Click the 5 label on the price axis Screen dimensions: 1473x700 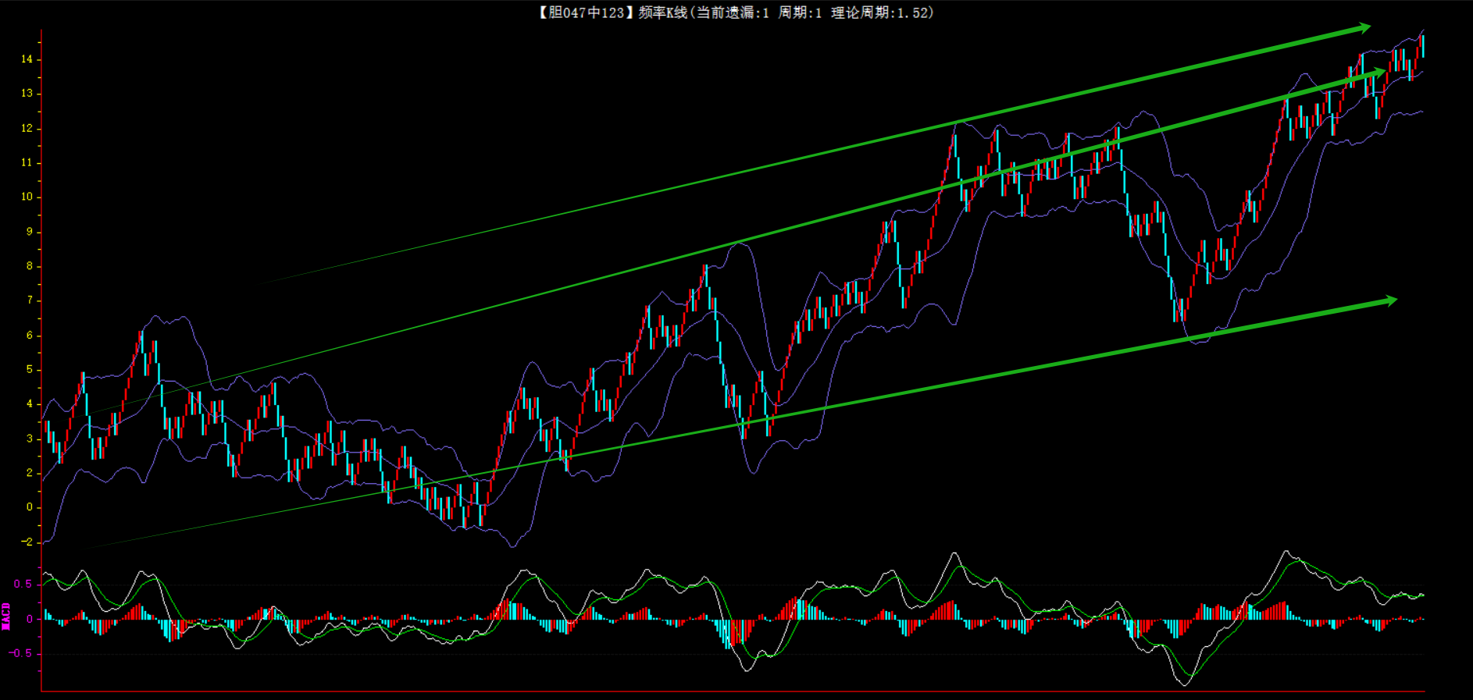[30, 369]
